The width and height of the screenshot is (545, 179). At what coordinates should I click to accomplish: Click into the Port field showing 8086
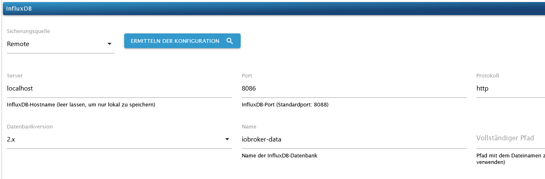tap(354, 88)
